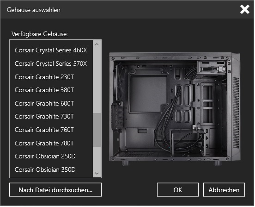Click the scroll up arrow in case list
The width and height of the screenshot is (255, 207).
click(x=97, y=44)
